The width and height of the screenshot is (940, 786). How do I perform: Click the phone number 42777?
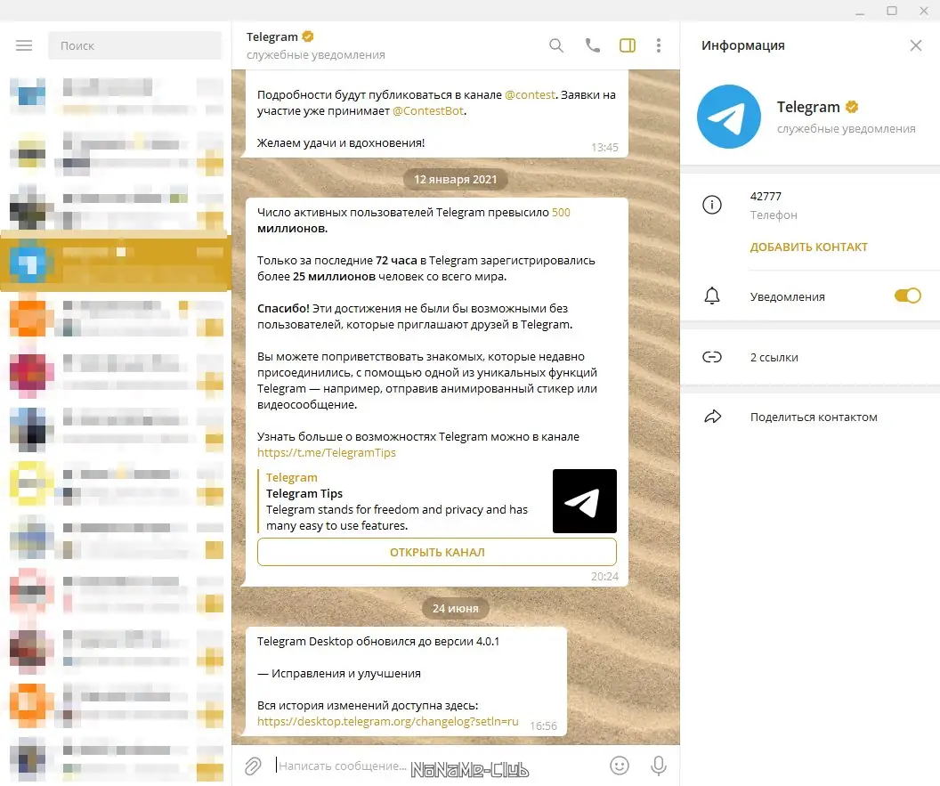click(766, 197)
